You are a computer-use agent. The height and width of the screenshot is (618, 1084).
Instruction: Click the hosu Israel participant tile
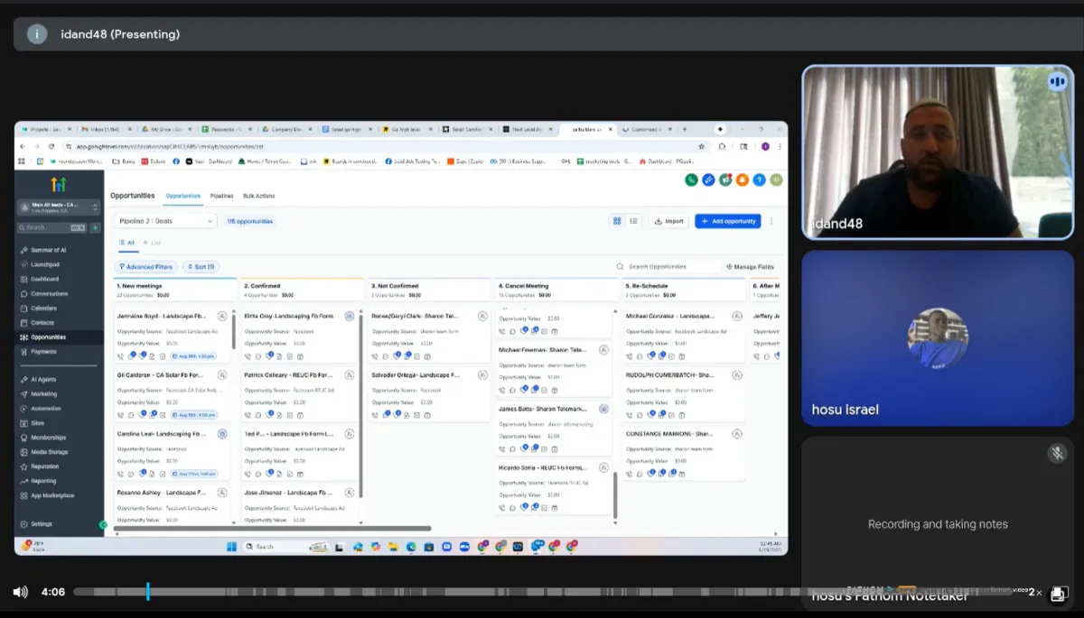click(938, 337)
